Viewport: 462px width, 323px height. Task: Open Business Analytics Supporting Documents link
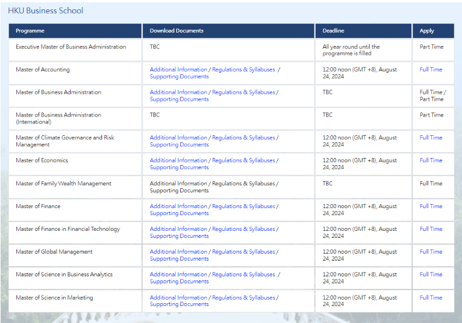[179, 282]
